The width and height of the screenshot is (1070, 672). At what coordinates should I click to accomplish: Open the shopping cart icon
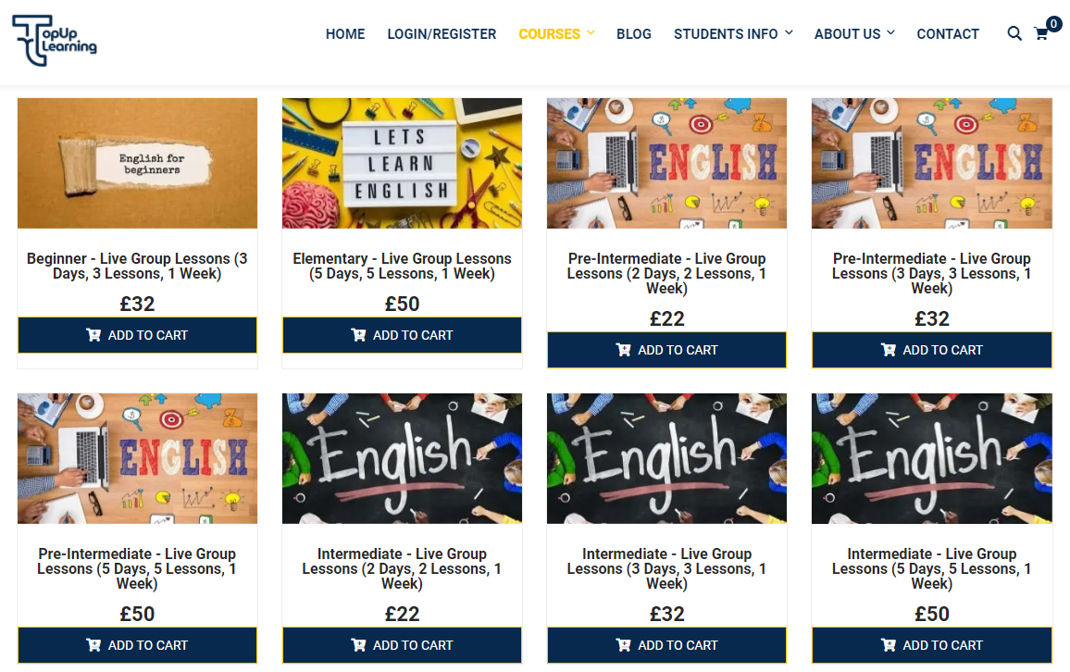pos(1041,33)
